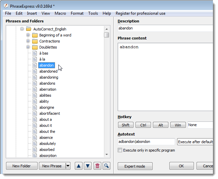Click the document icon beside à la

click(35, 59)
